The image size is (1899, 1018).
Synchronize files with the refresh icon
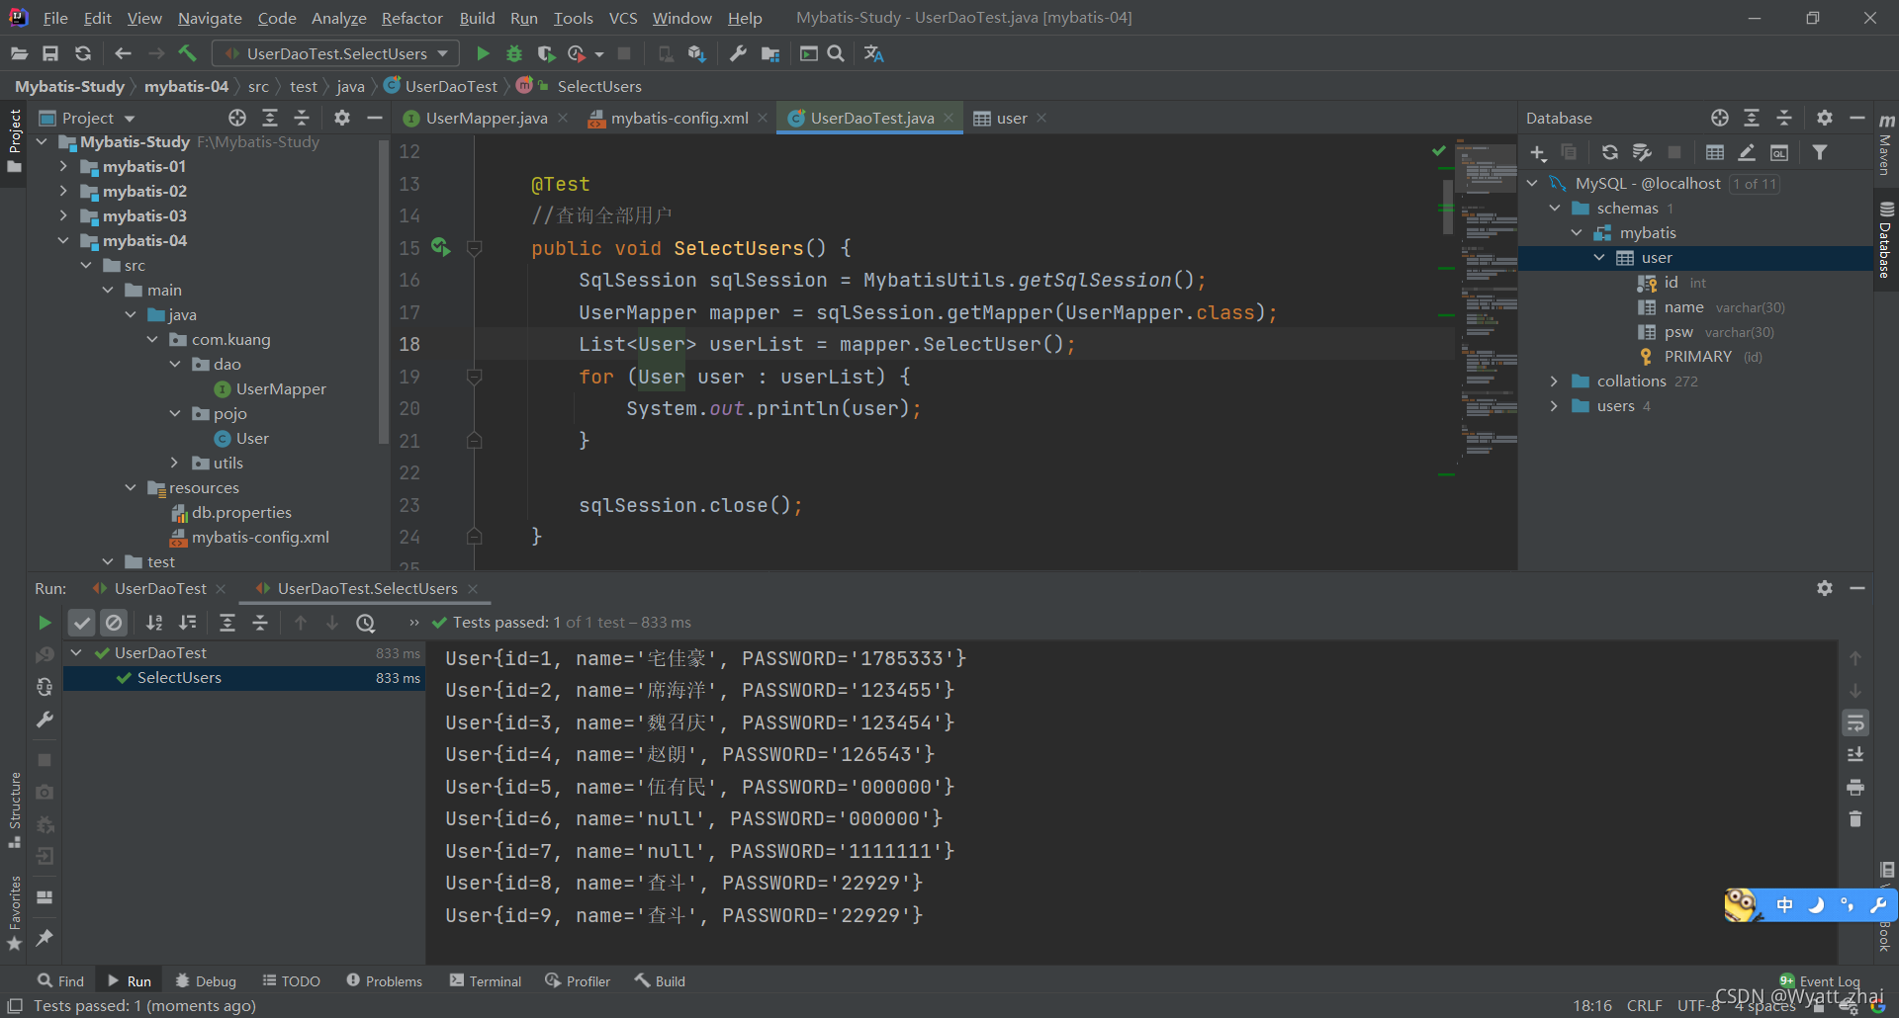click(83, 53)
